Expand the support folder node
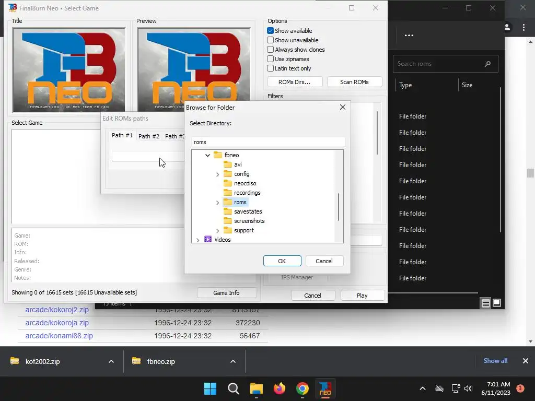Viewport: 535px width, 401px height. (217, 231)
